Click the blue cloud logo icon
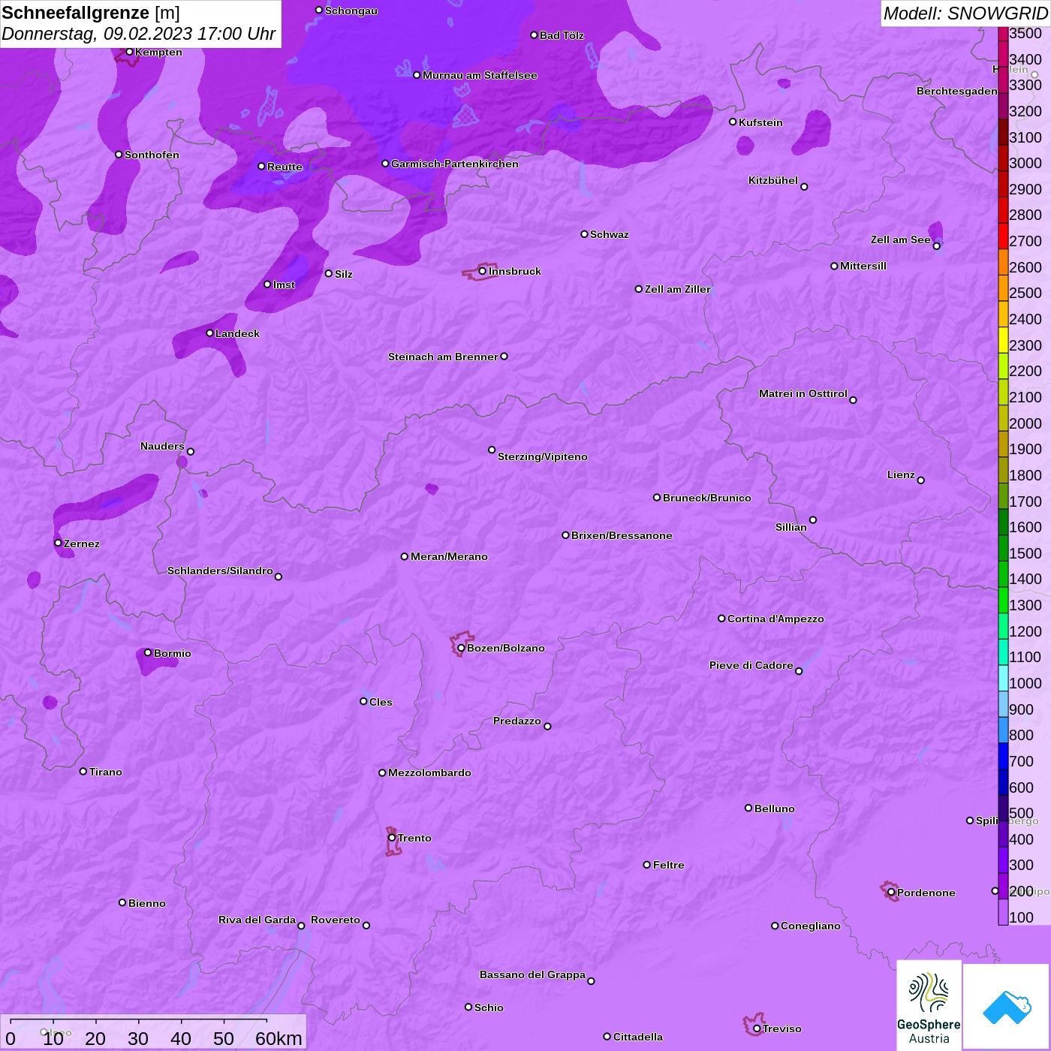1051x1051 pixels. click(1006, 1007)
